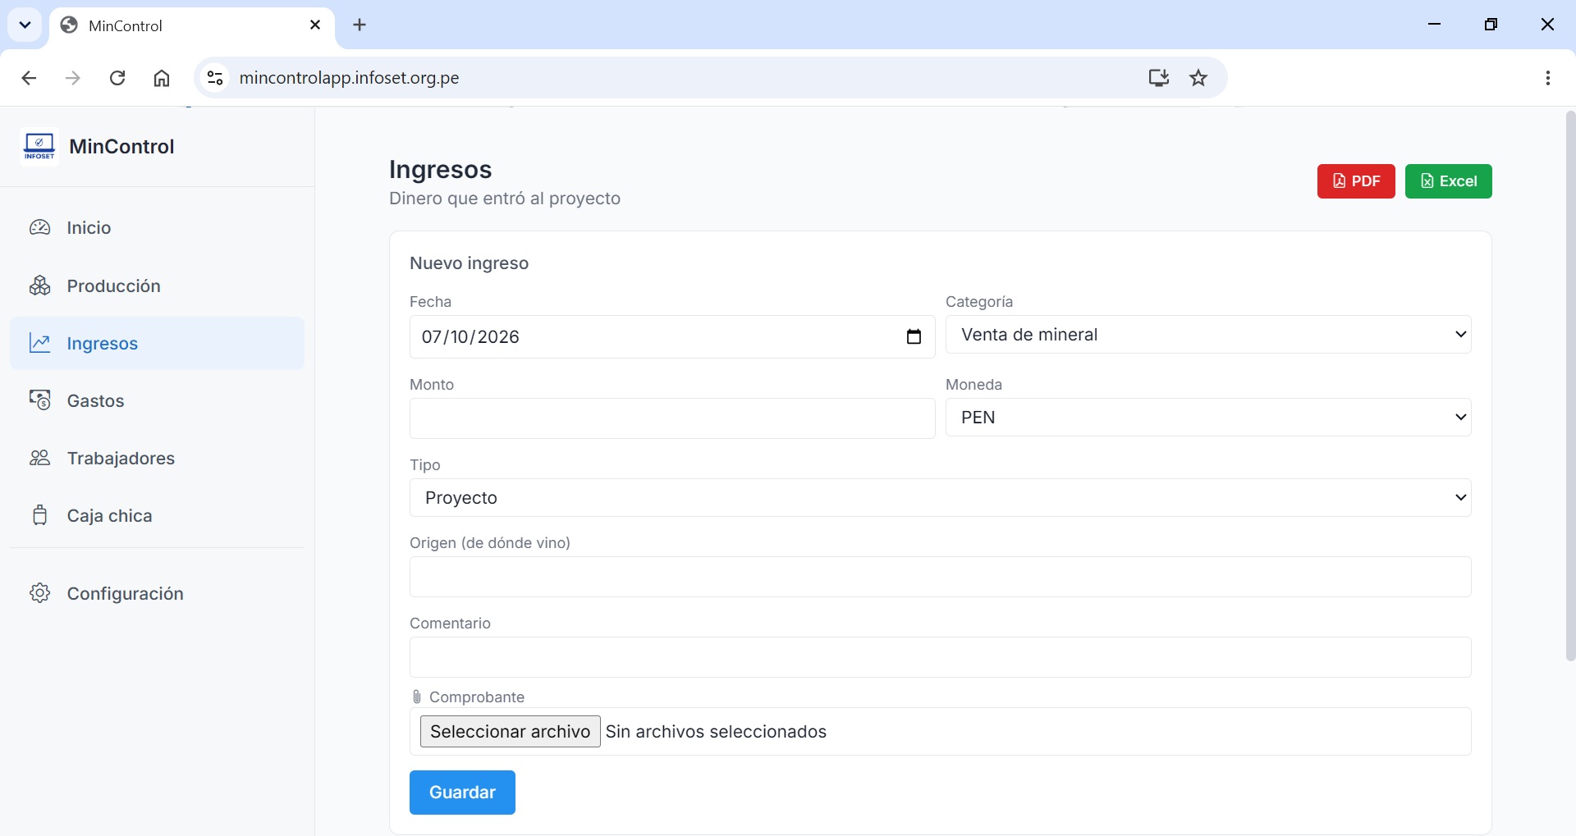1576x836 pixels.
Task: Click the forward navigation arrow
Action: point(73,78)
